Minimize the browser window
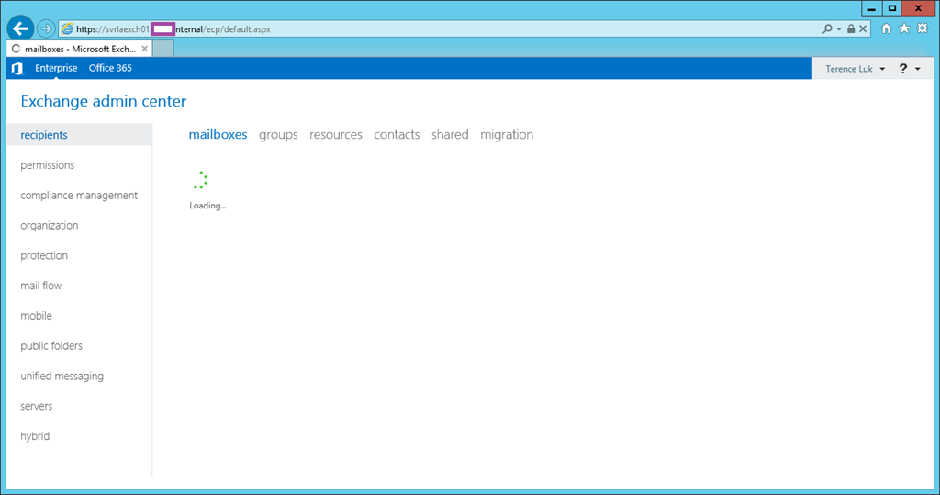940x495 pixels. click(871, 8)
